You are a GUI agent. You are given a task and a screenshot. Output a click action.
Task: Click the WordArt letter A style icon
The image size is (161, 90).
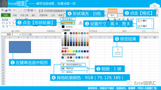click(x=80, y=23)
